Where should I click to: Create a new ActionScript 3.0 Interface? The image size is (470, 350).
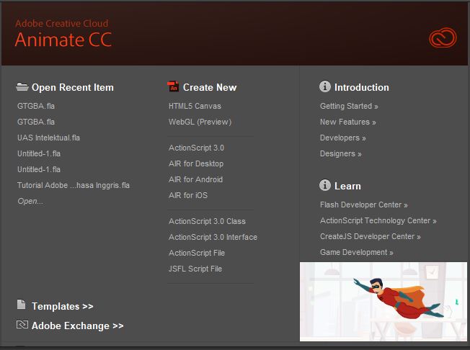(x=213, y=237)
